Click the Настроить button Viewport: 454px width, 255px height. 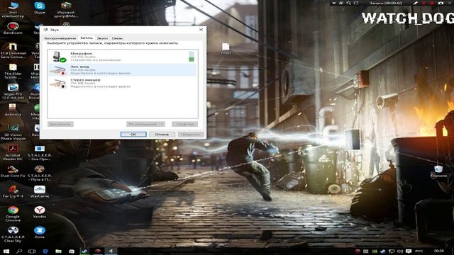[60, 125]
